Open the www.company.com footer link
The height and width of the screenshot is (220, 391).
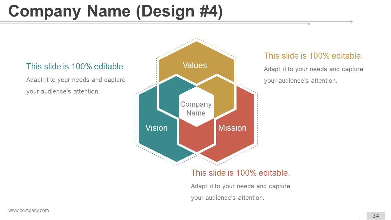[29, 210]
